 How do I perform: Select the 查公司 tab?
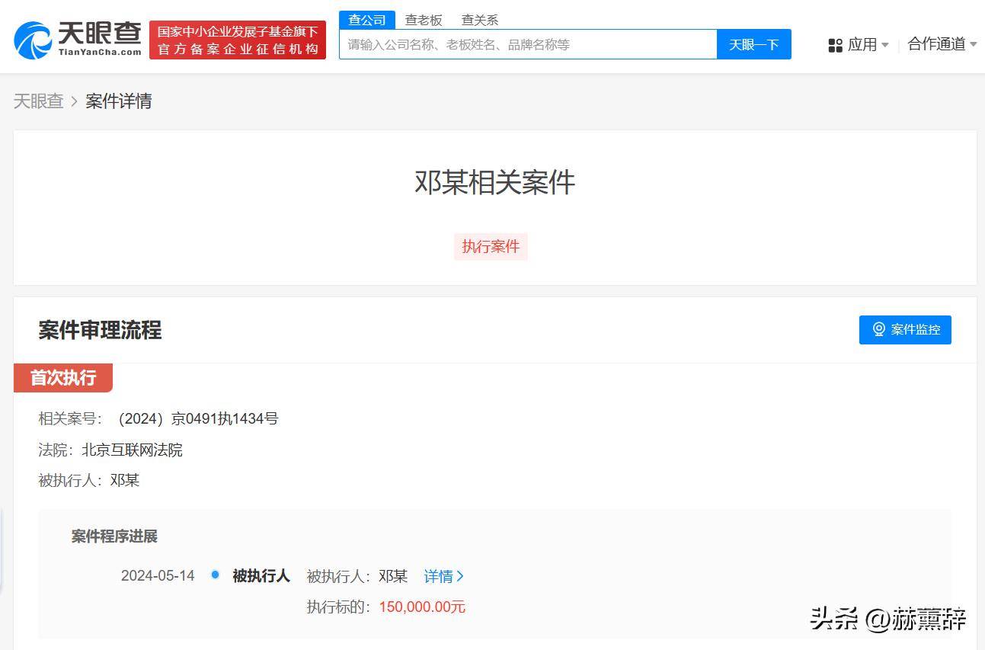pos(367,20)
